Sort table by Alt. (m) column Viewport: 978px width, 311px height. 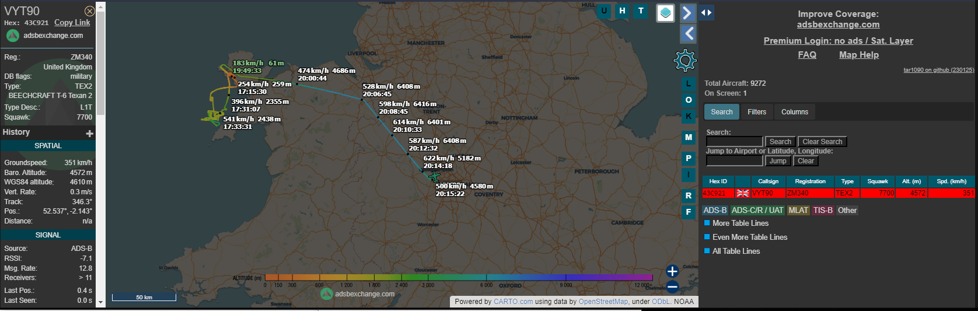click(911, 181)
